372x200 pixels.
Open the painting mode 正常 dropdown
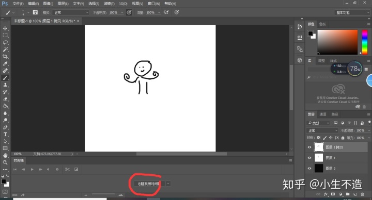[x=70, y=12]
